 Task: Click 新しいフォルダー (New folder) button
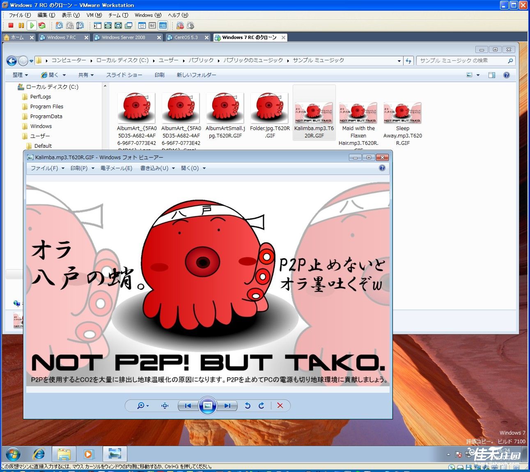pyautogui.click(x=196, y=75)
